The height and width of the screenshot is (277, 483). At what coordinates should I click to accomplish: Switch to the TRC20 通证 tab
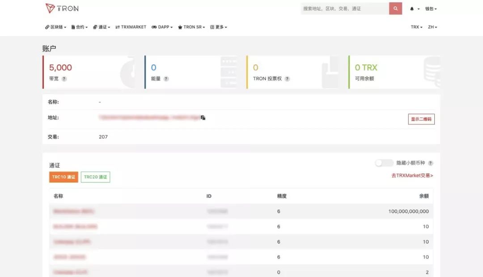click(x=96, y=177)
